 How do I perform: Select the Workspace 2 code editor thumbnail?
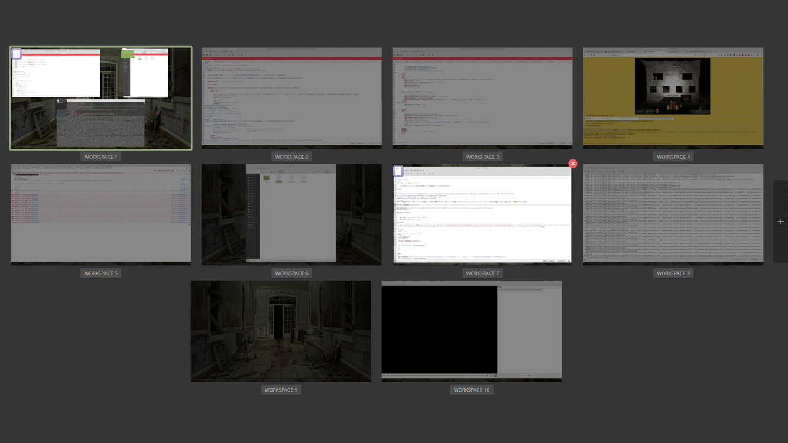[291, 97]
